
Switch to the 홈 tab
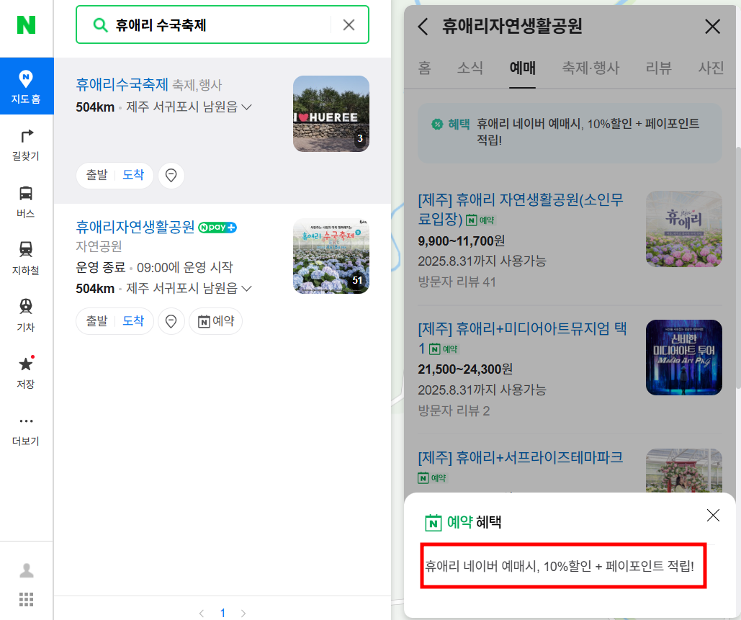(x=424, y=68)
